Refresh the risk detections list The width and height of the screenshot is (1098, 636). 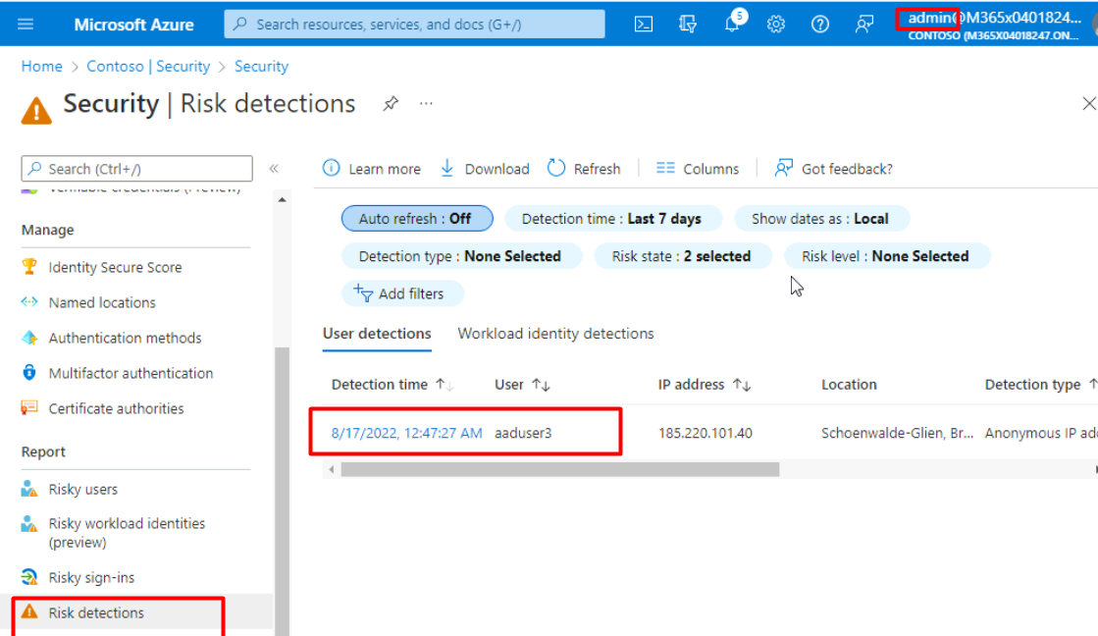coord(584,168)
